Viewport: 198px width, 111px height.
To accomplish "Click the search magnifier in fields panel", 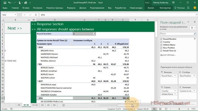I will [195, 34].
